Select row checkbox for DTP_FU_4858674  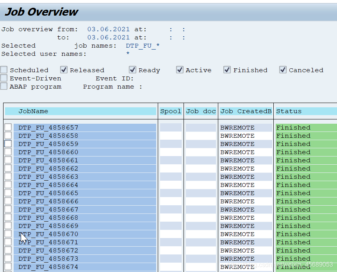(8, 267)
